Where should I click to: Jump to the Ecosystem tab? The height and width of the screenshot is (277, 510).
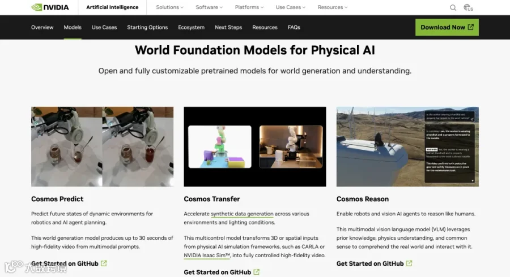click(192, 27)
